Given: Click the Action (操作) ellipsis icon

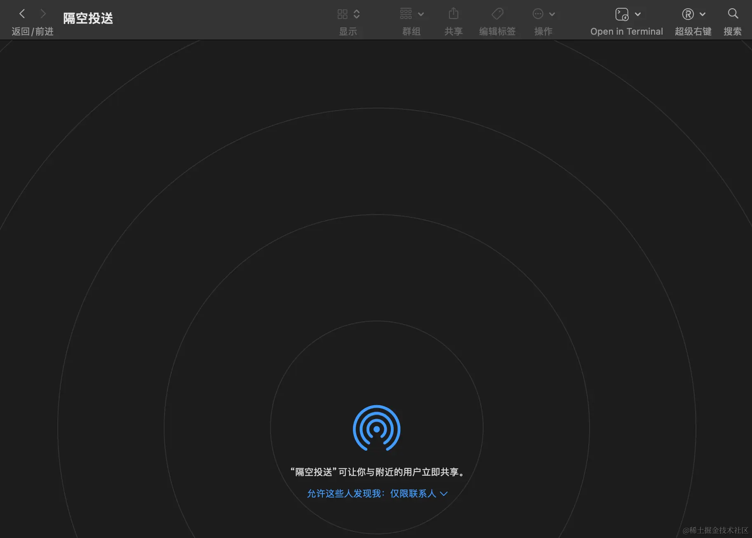Looking at the screenshot, I should tap(538, 14).
